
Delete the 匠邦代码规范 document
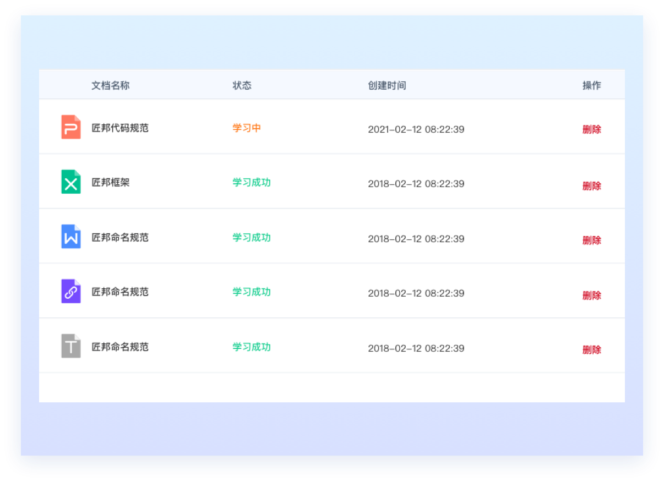(591, 130)
